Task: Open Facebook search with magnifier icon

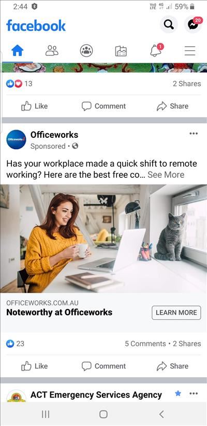Action: point(169,25)
